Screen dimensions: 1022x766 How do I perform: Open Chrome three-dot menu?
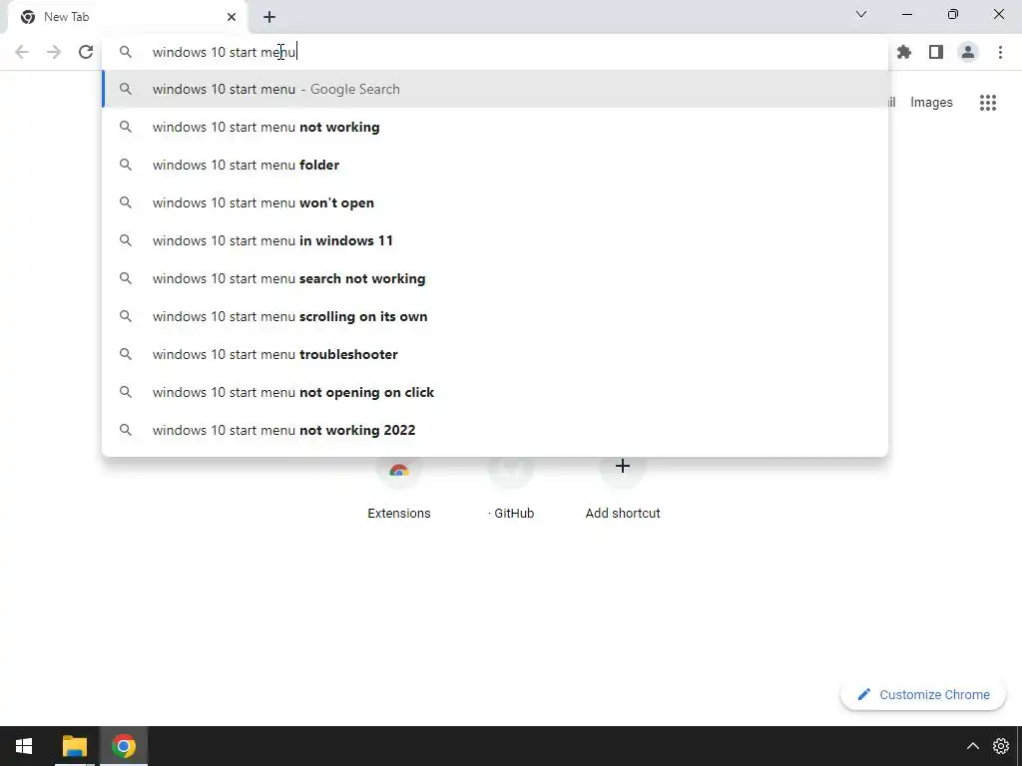[x=1000, y=52]
